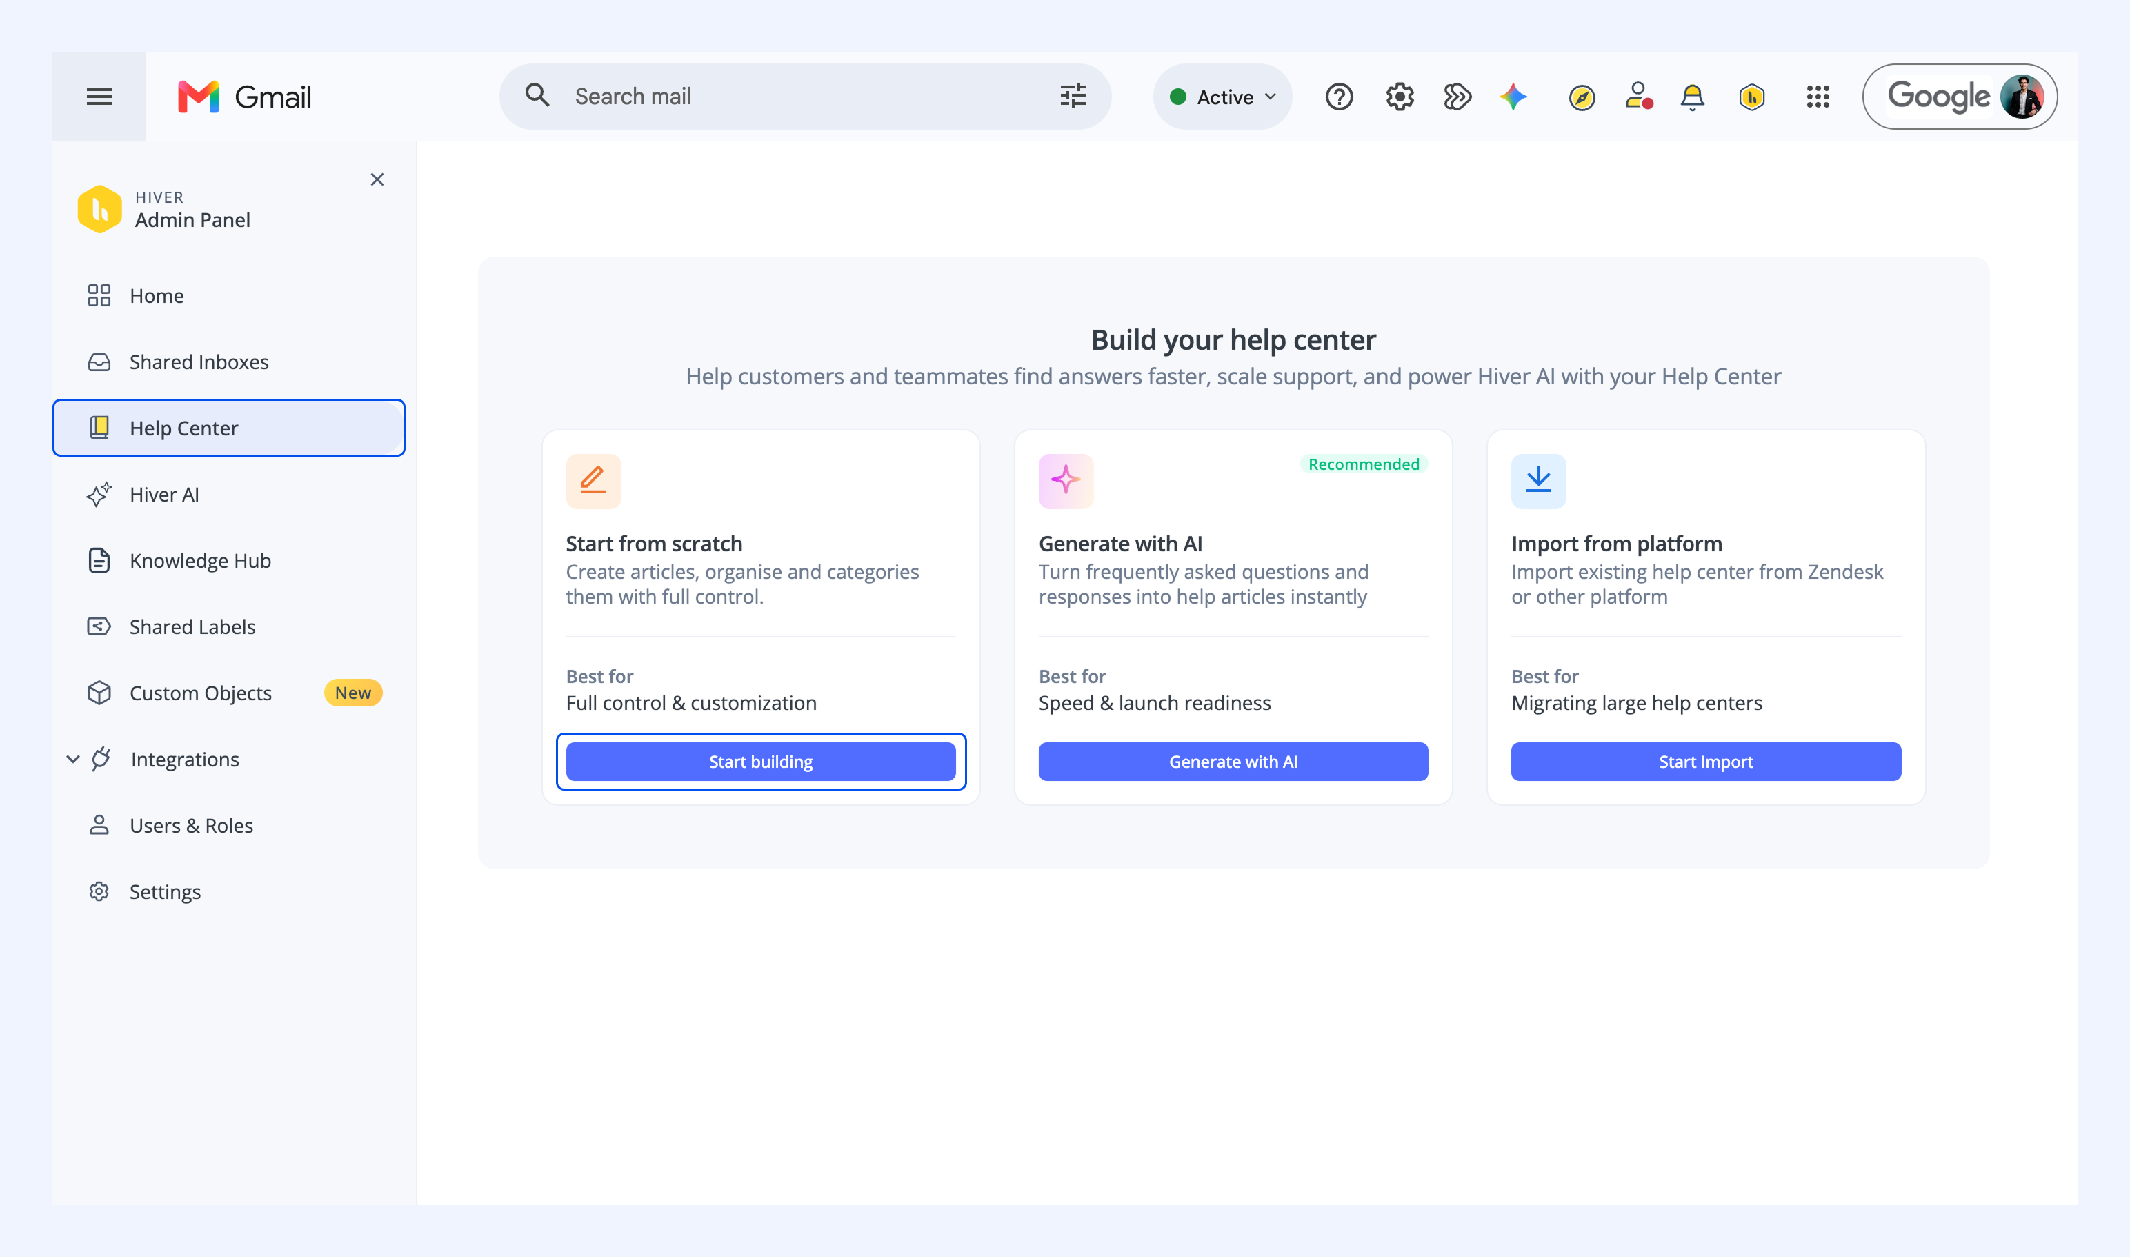This screenshot has width=2130, height=1257.
Task: Click the Home grid icon in sidebar
Action: [99, 295]
